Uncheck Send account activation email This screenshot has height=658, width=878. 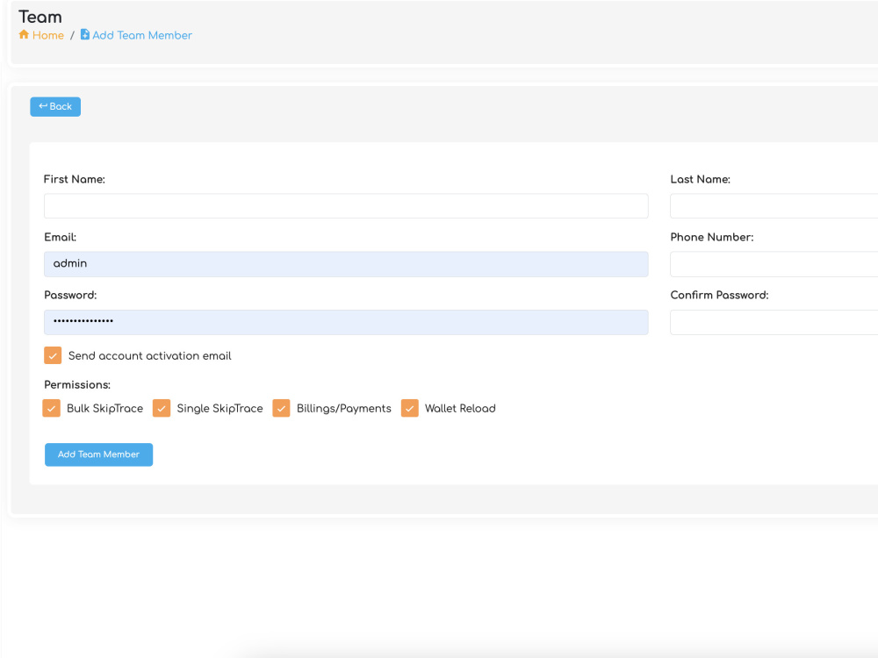[x=53, y=355]
